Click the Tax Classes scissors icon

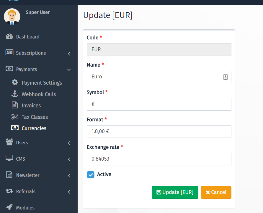(x=15, y=117)
